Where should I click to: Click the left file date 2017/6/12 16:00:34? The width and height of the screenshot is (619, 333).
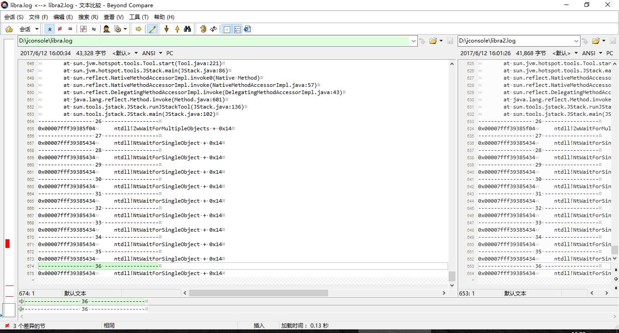pyautogui.click(x=45, y=53)
